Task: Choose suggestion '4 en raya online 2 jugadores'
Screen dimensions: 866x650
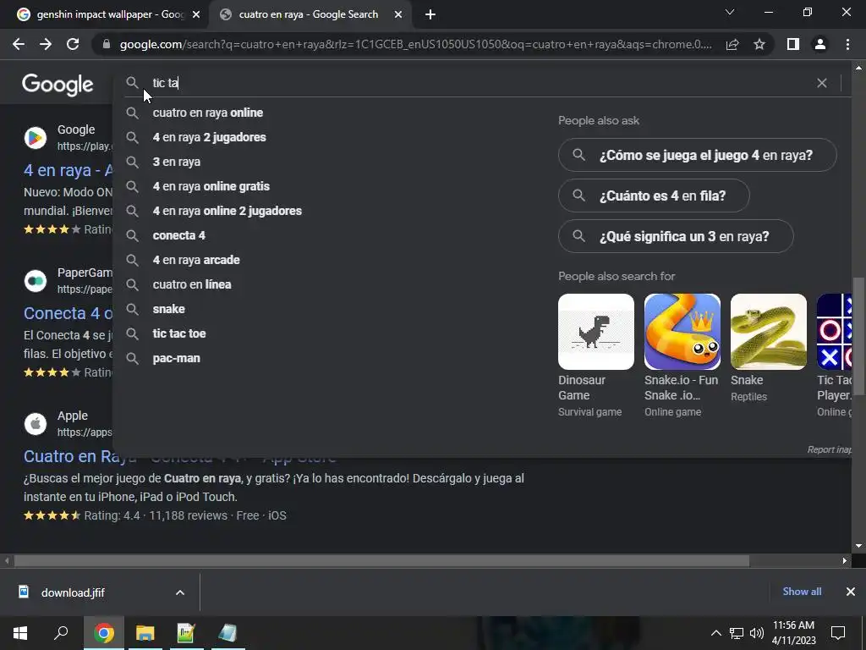Action: 227,211
